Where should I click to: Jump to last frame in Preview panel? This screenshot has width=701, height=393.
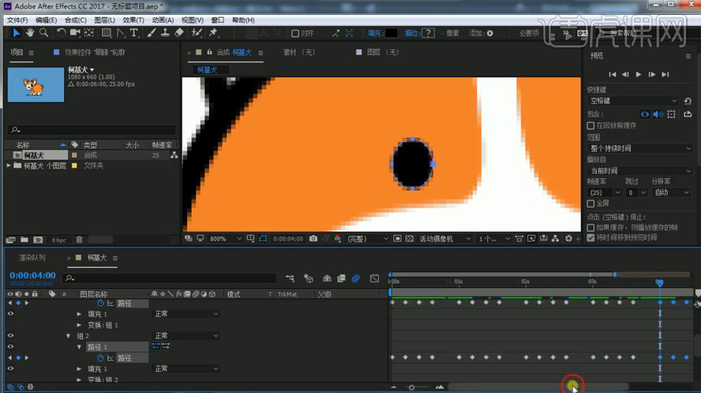pyautogui.click(x=665, y=74)
